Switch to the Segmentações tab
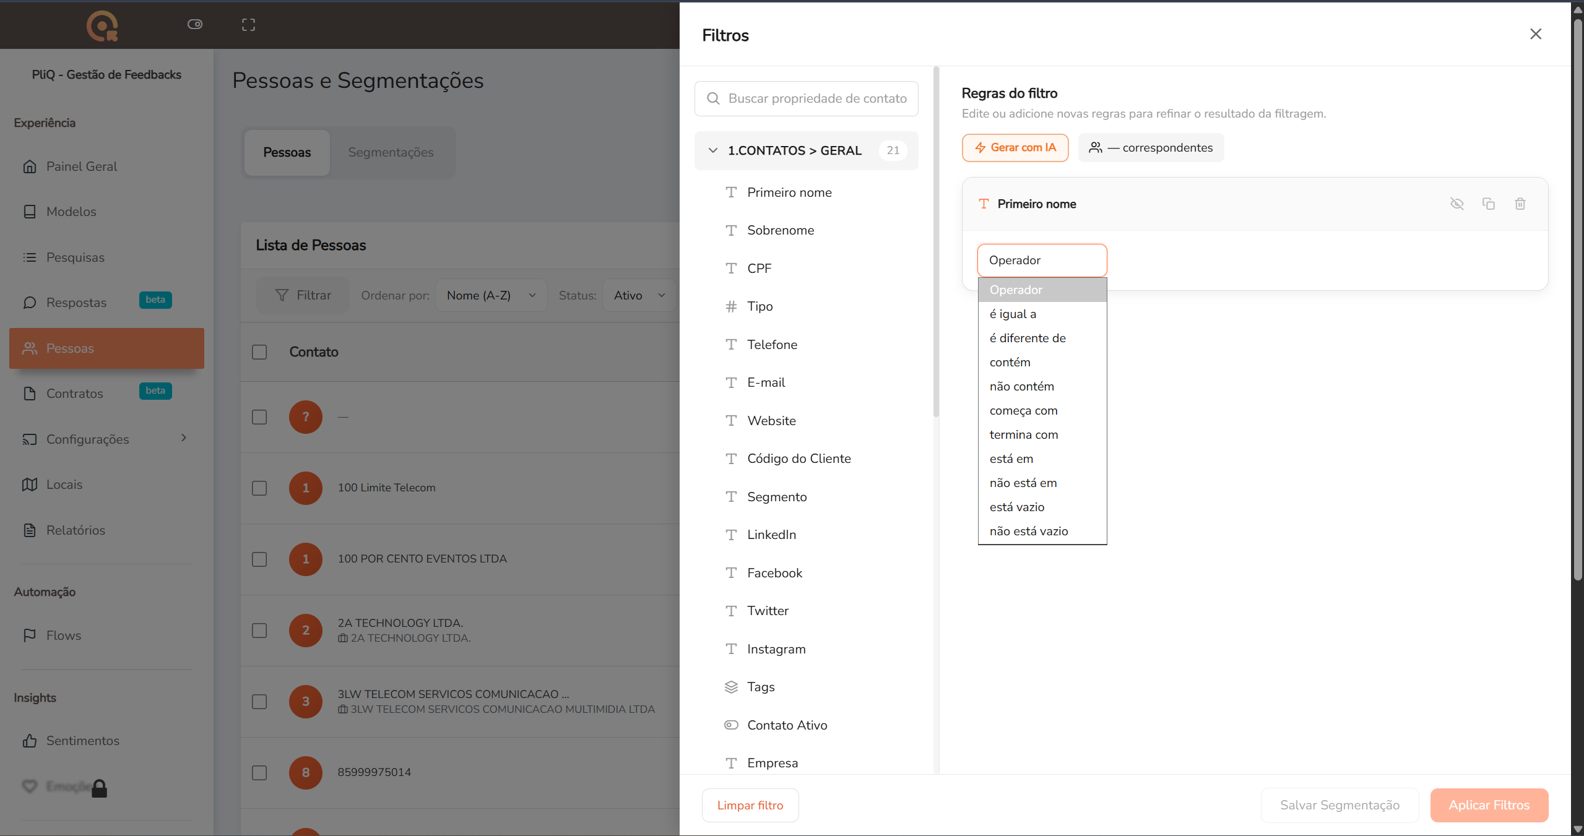Screen dimensions: 1584x836 coord(391,152)
